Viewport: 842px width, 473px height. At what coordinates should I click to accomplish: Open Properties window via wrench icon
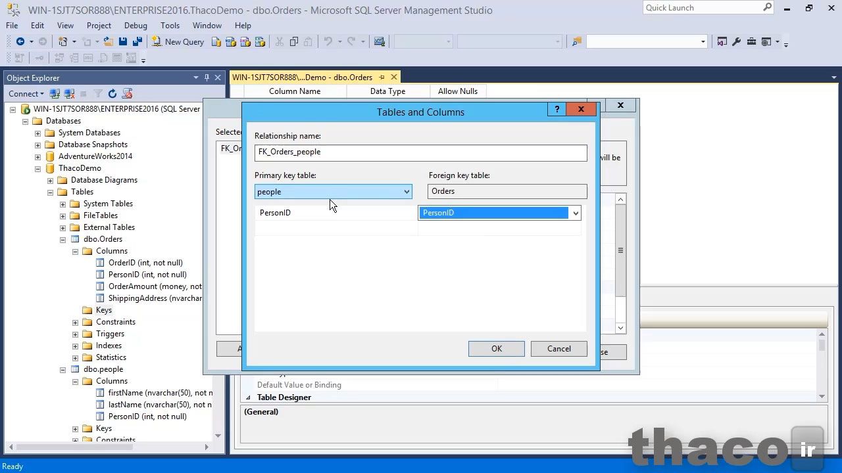coord(736,41)
